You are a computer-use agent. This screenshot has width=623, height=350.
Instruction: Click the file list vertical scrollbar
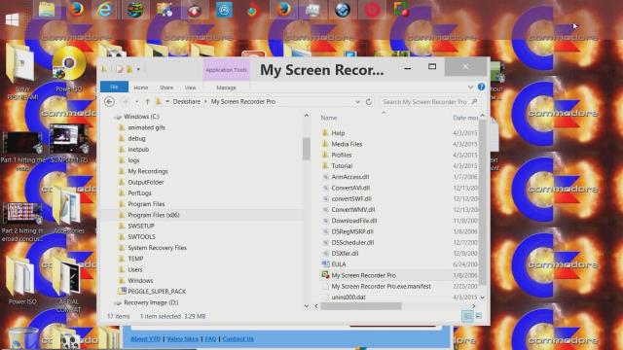483,202
